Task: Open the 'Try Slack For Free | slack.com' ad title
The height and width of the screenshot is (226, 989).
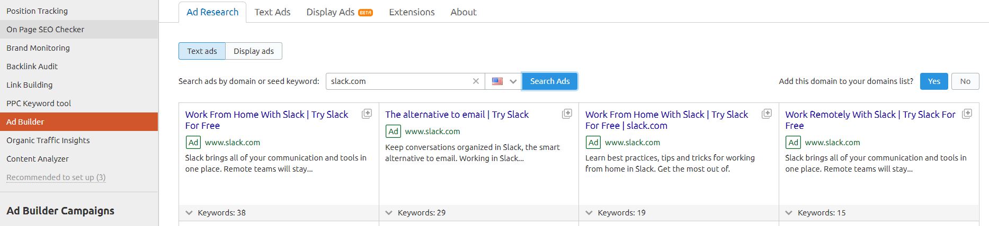Action: pos(666,120)
